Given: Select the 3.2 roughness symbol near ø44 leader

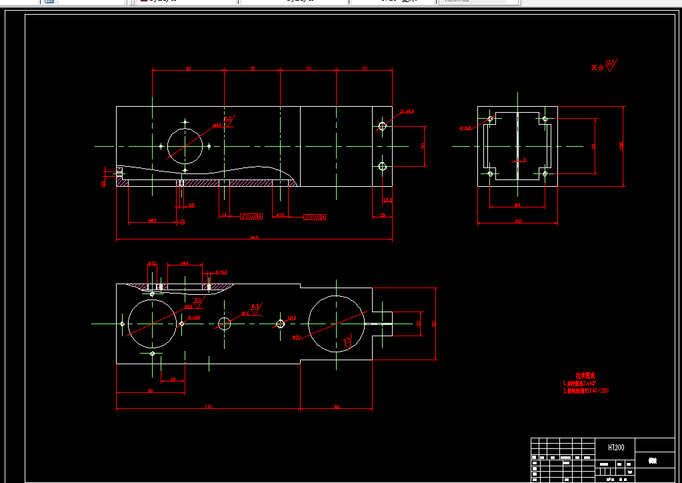Looking at the screenshot, I should pos(229,121).
